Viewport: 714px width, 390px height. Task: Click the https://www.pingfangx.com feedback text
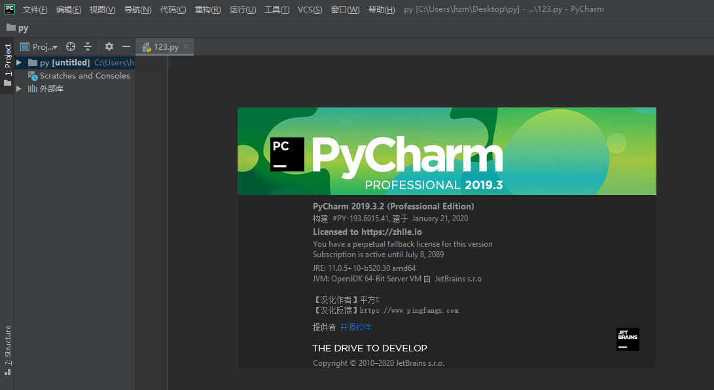click(x=409, y=311)
